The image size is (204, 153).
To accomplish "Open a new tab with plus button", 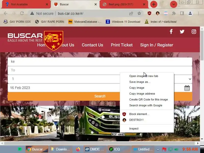I will pos(154,4).
